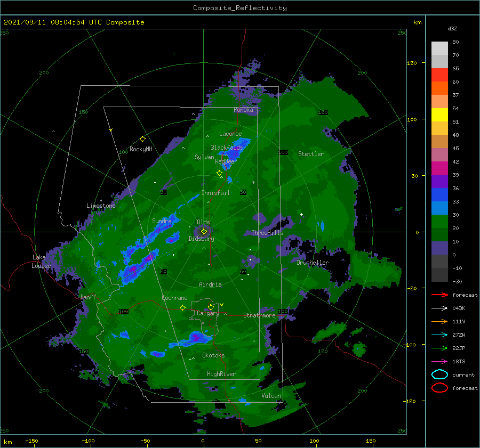Click the Okotoks town label
The height and width of the screenshot is (448, 480).
pos(213,355)
